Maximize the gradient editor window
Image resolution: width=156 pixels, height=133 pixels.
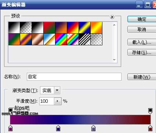pos(148,5)
